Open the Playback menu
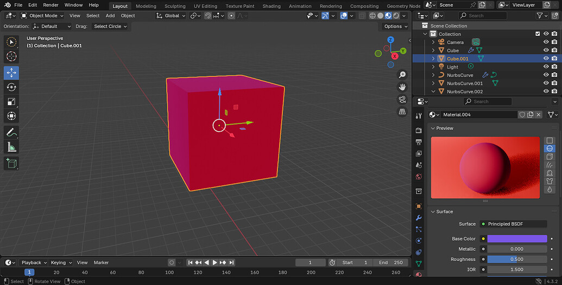Screen dimensions: 562x285 (x=34, y=262)
